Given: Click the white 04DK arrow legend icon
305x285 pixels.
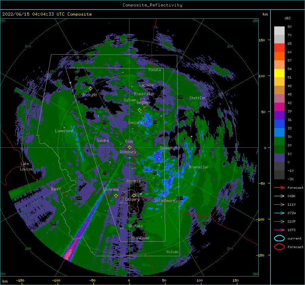Looking at the screenshot, I should click(x=279, y=196).
